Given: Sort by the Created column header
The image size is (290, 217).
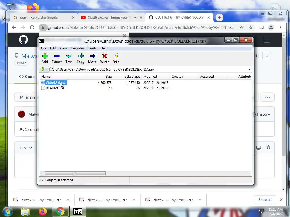Looking at the screenshot, I should pyautogui.click(x=184, y=76).
